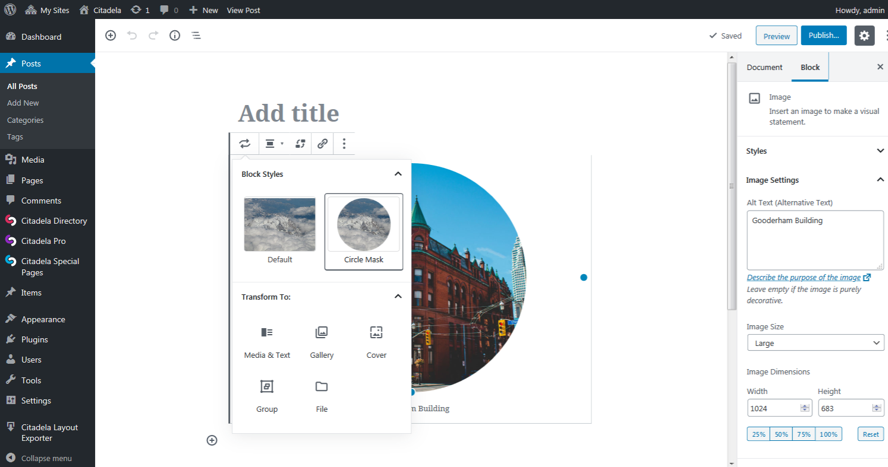Switch to the Document tab

[x=764, y=67]
